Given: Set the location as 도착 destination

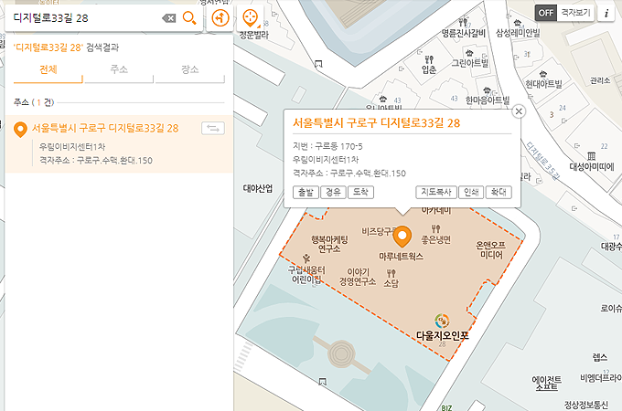Looking at the screenshot, I should pos(360,193).
